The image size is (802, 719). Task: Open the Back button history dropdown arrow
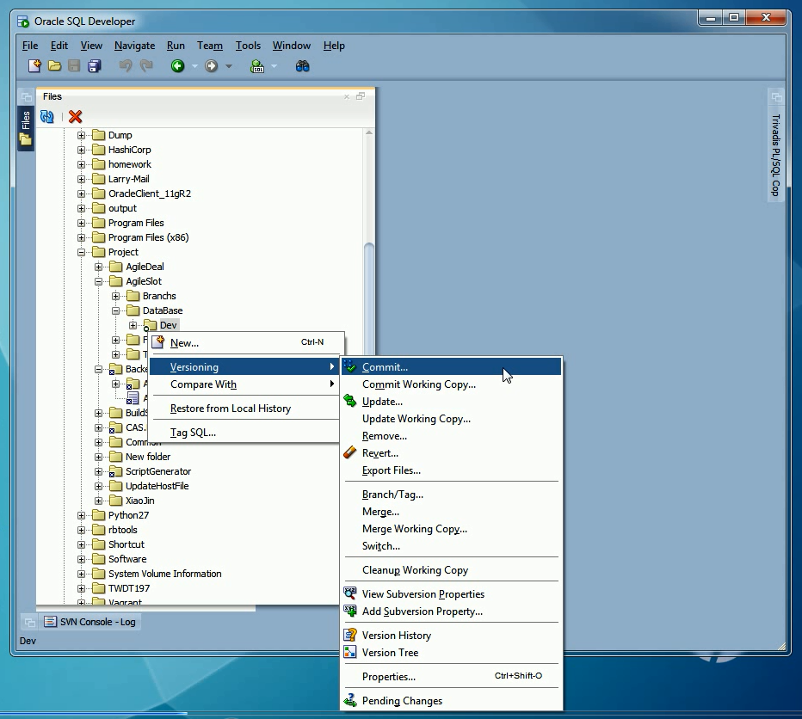[194, 66]
